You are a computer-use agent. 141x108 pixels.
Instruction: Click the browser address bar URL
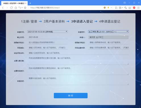point(45,8)
